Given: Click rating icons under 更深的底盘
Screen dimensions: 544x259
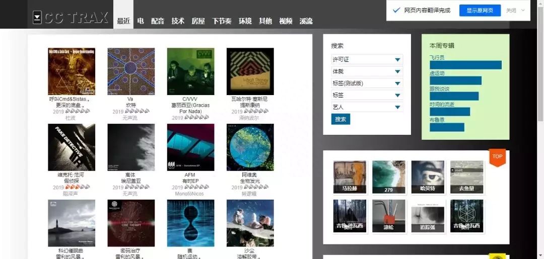Looking at the screenshot, I should [x=78, y=112].
